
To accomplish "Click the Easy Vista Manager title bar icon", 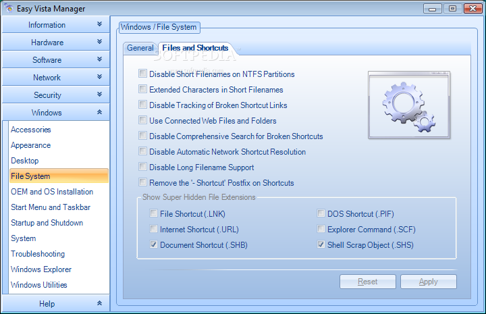I will pos(9,8).
